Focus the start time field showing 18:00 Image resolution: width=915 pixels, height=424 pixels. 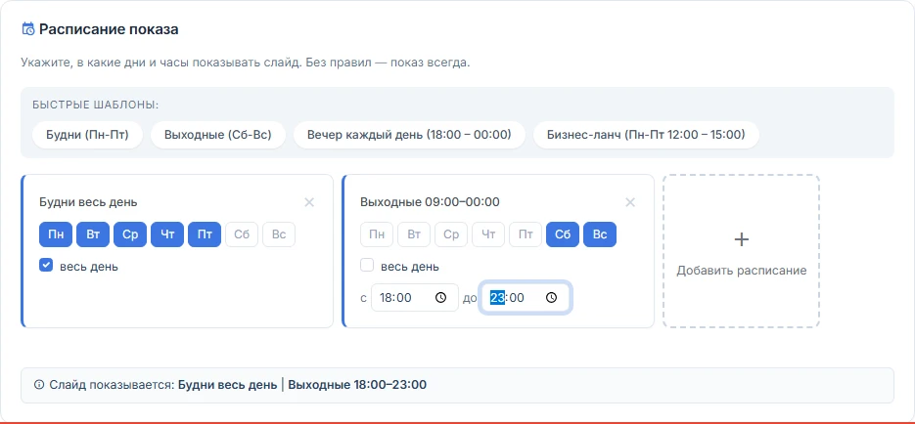(415, 298)
